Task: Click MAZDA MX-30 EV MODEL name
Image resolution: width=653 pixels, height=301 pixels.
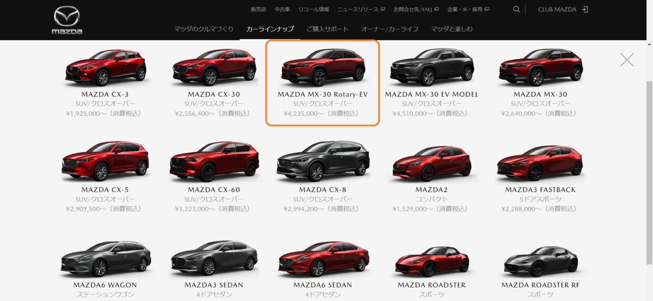Action: [432, 94]
